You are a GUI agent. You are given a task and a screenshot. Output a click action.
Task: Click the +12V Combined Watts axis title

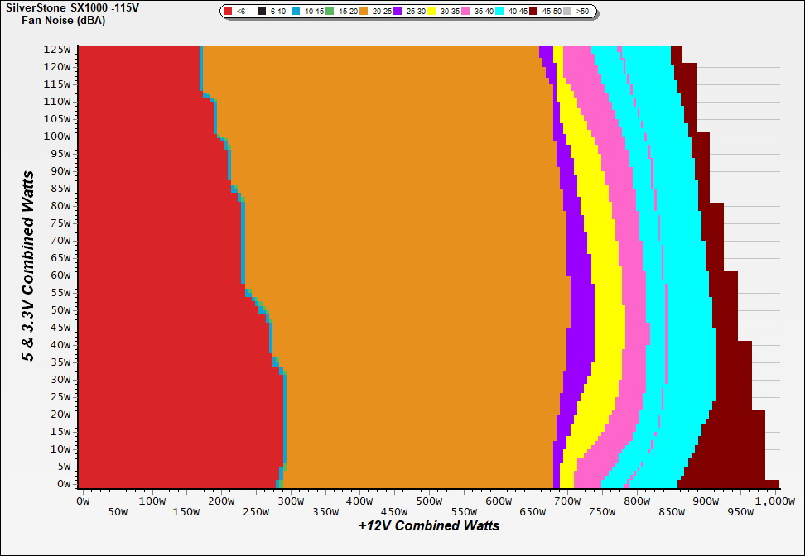tap(429, 525)
